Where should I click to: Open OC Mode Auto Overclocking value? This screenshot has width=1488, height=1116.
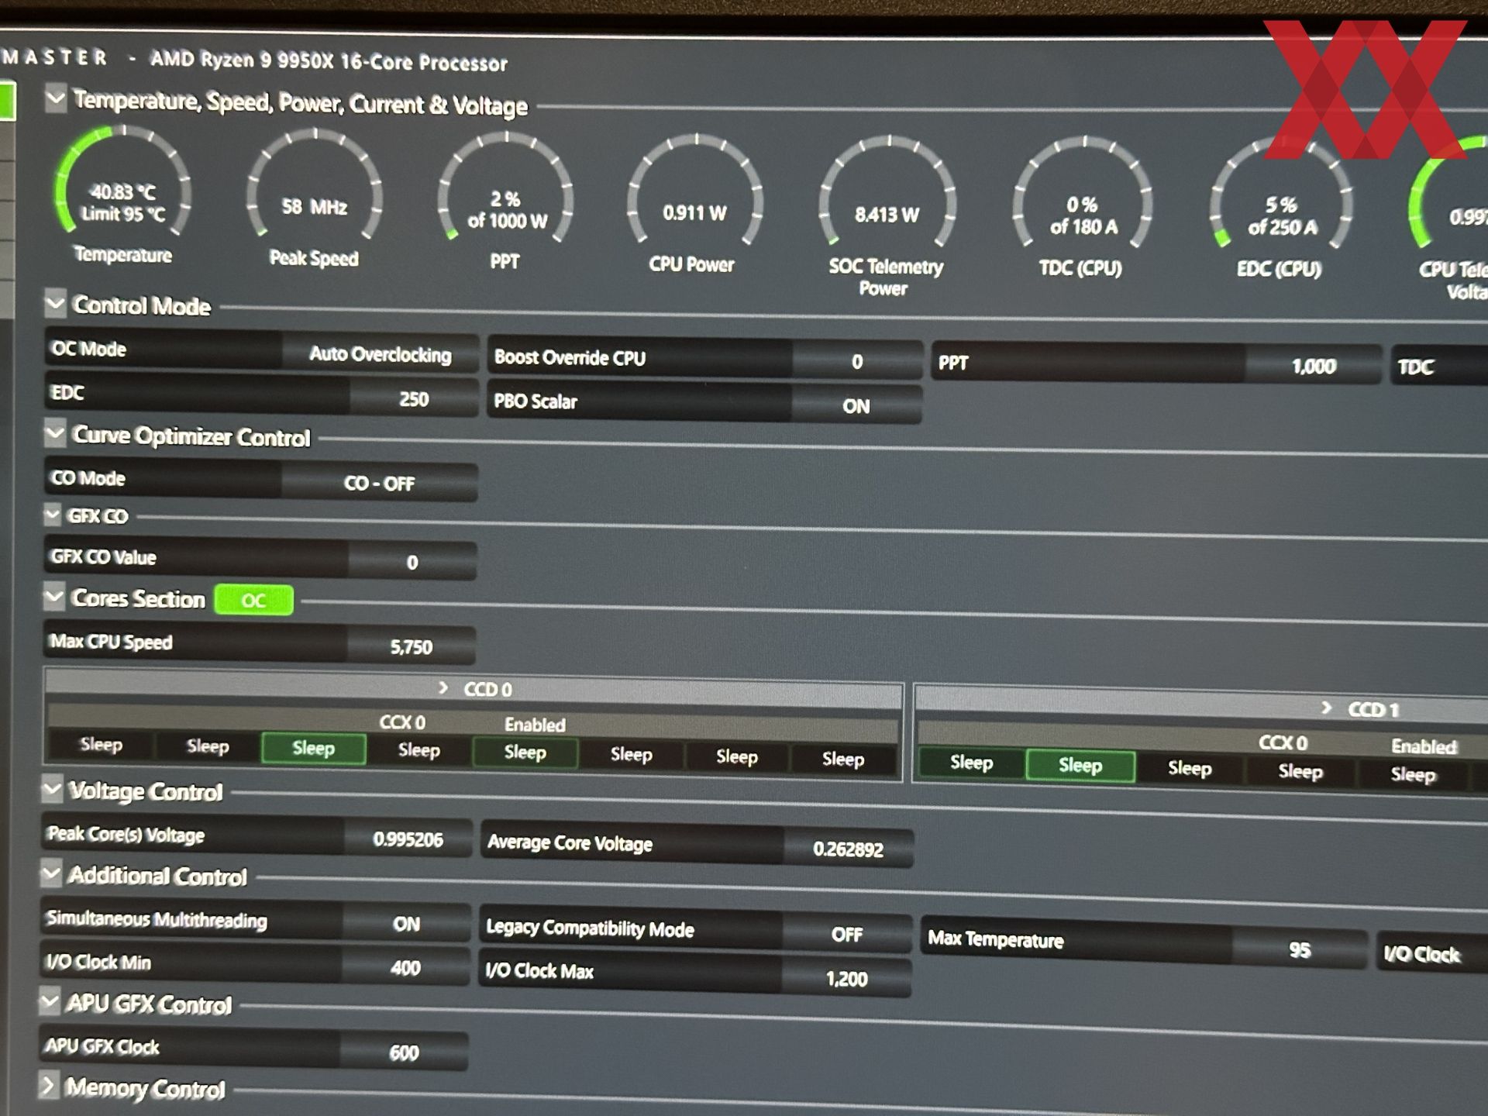tap(380, 354)
